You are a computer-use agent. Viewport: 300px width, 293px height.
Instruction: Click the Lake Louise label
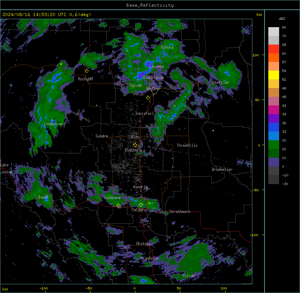pyautogui.click(x=6, y=168)
